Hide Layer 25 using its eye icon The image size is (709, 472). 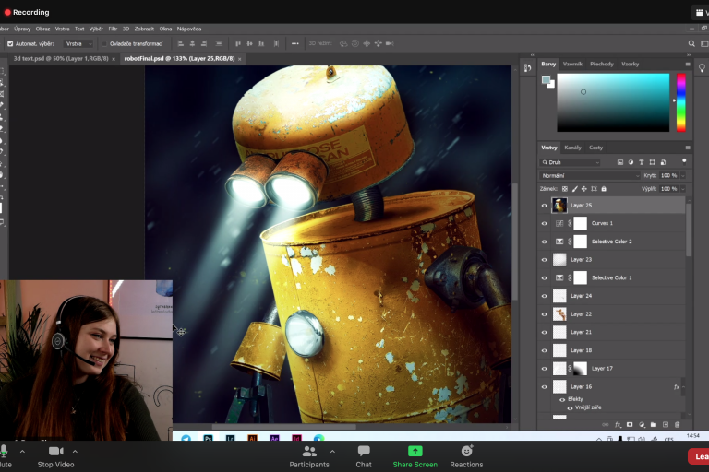click(x=544, y=206)
